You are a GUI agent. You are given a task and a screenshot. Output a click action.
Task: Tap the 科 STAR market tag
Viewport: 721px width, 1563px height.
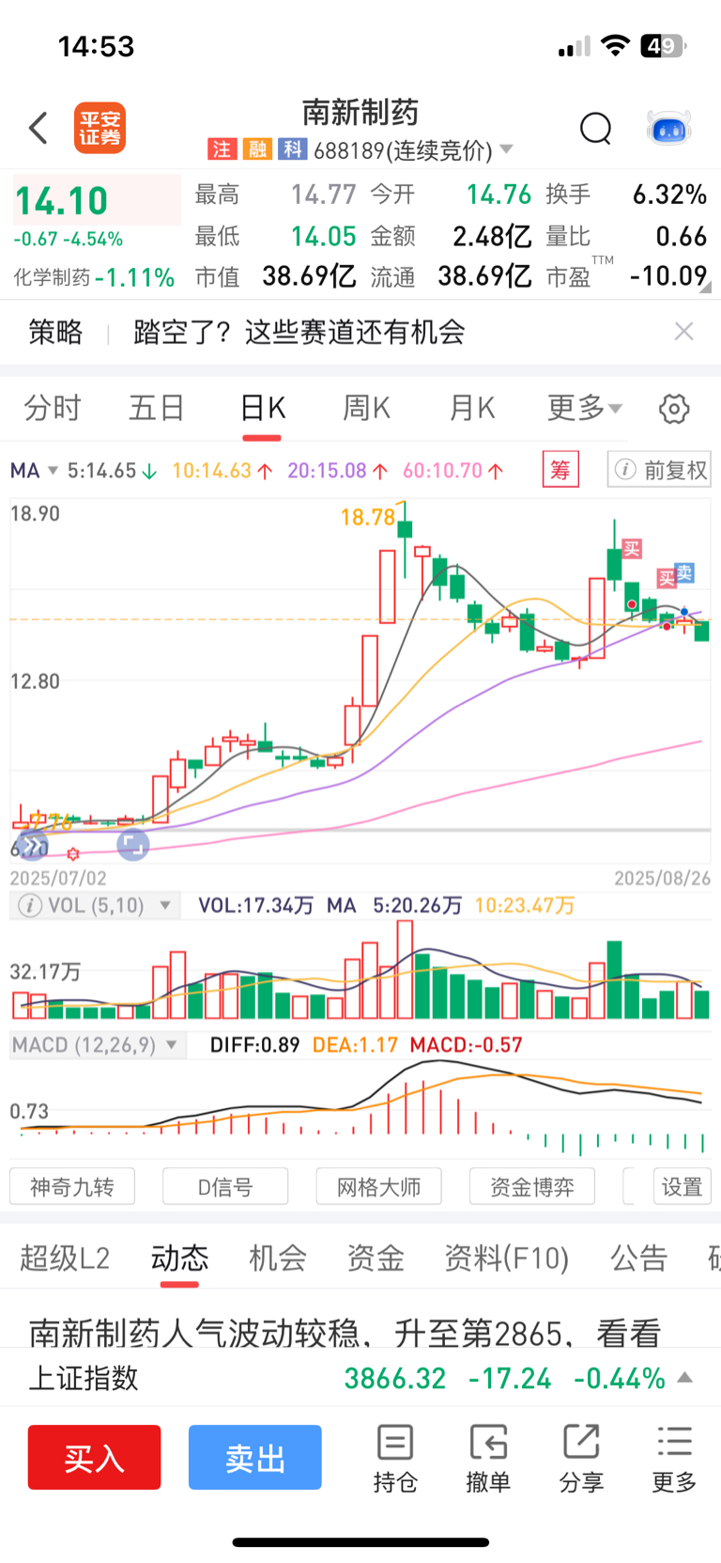pos(293,149)
